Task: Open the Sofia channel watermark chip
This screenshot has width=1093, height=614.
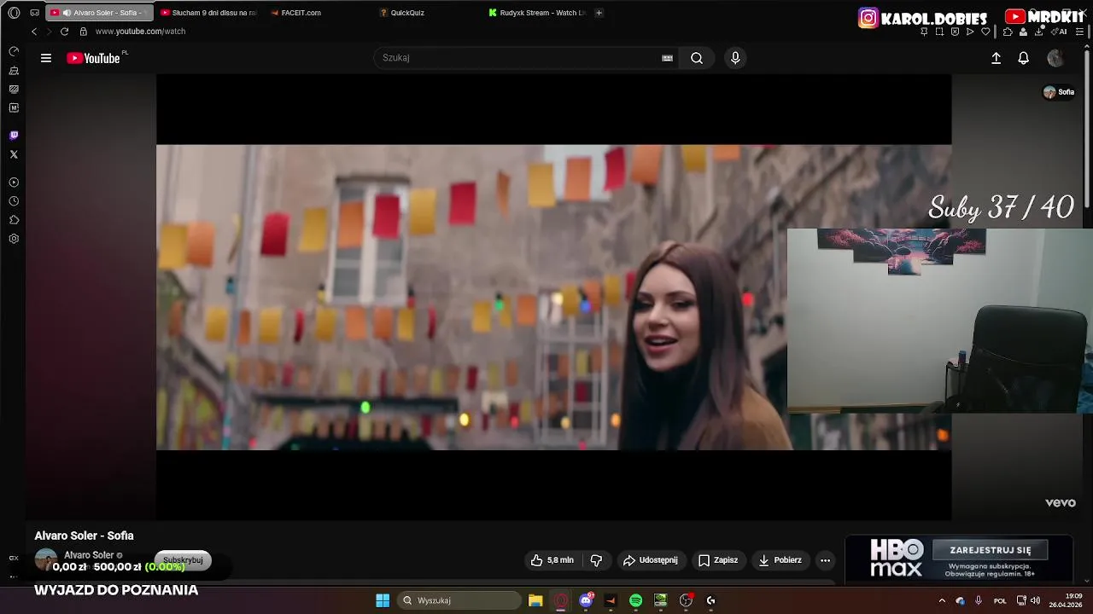Action: pos(1059,92)
